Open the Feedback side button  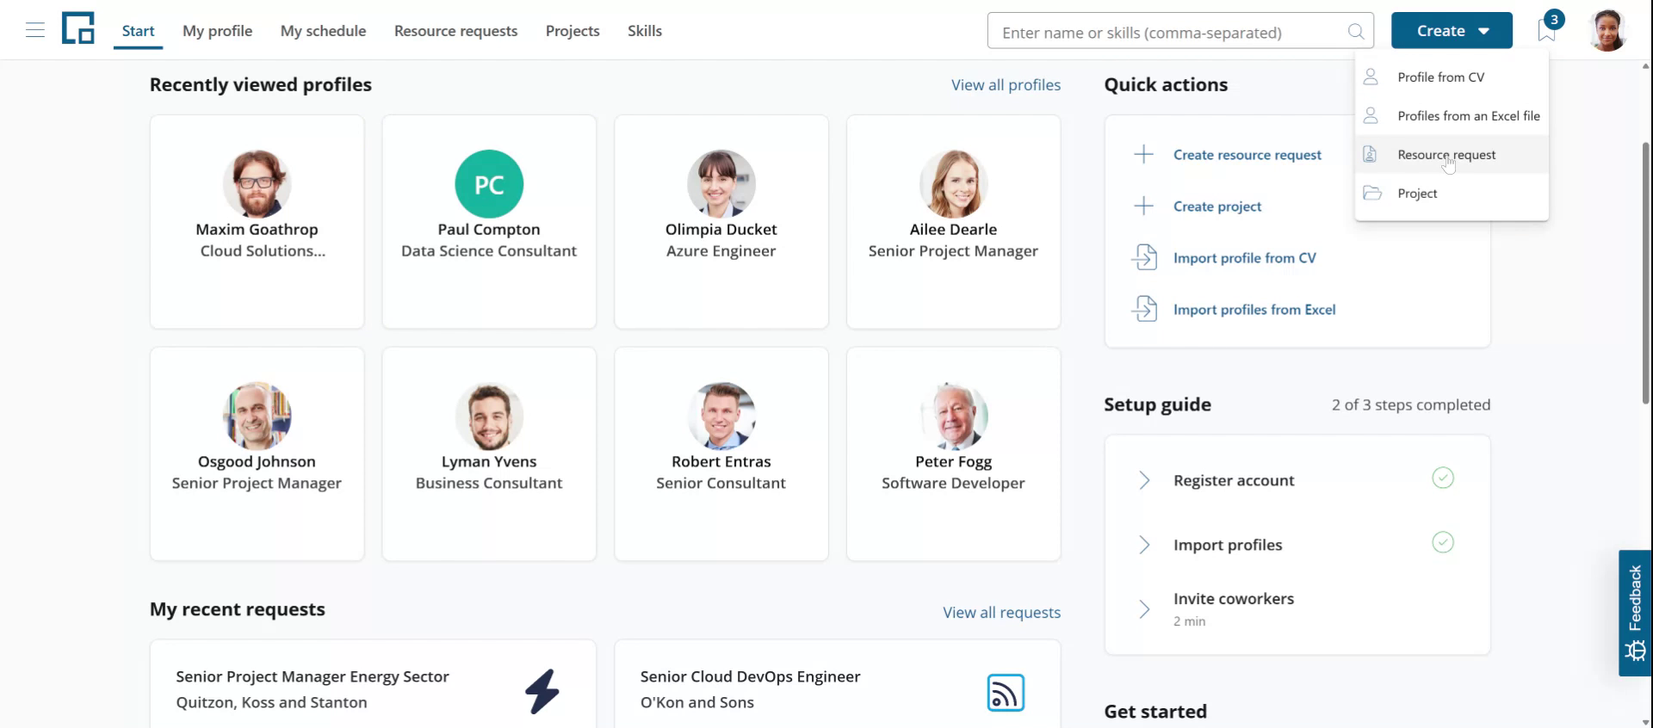pos(1635,613)
